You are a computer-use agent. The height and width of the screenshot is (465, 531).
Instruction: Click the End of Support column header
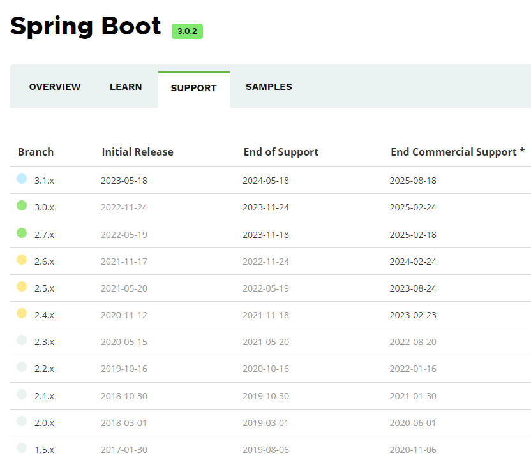coord(281,152)
